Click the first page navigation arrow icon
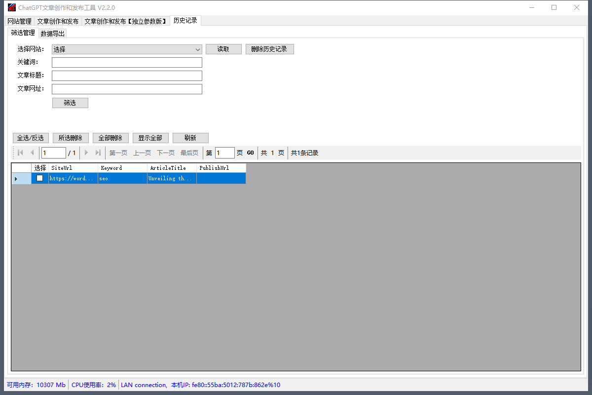The width and height of the screenshot is (592, 395). (20, 153)
